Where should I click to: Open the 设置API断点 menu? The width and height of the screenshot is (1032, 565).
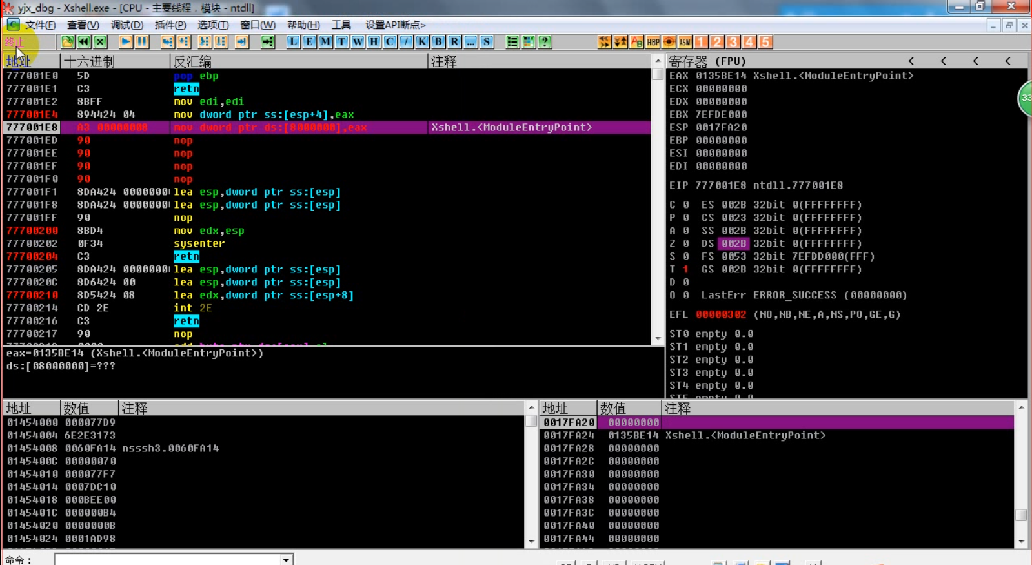(395, 25)
